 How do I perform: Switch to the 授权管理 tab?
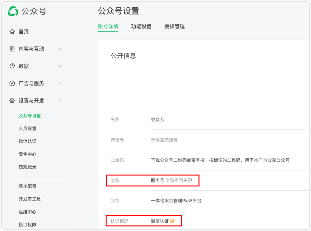[174, 27]
